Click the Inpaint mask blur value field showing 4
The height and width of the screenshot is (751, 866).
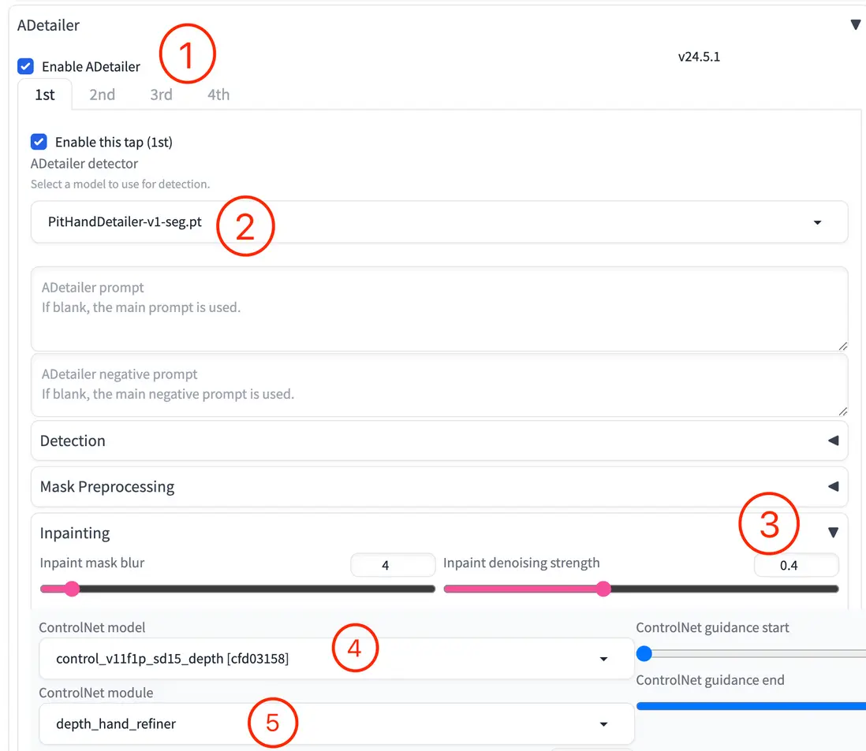coord(393,564)
